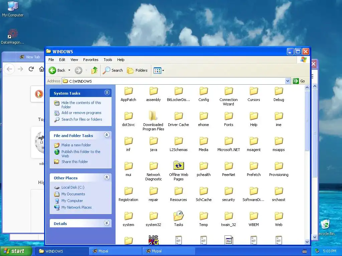The height and width of the screenshot is (256, 342).
Task: Click My Computer desktop icon
Action: tap(13, 9)
